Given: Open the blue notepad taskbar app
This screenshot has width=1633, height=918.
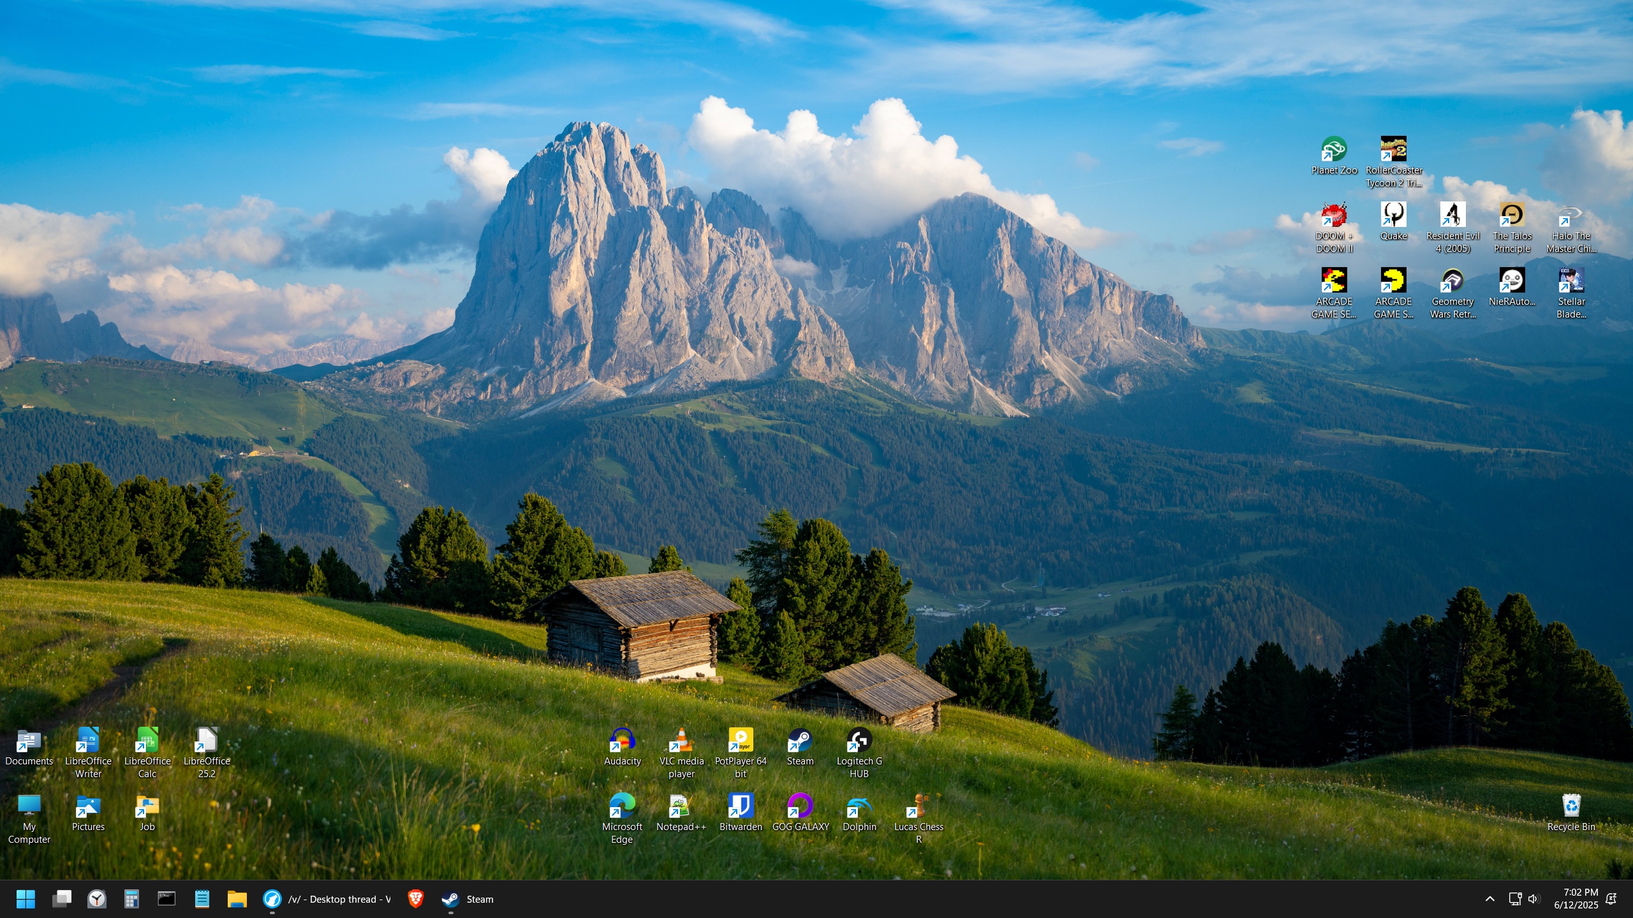Looking at the screenshot, I should pyautogui.click(x=202, y=899).
